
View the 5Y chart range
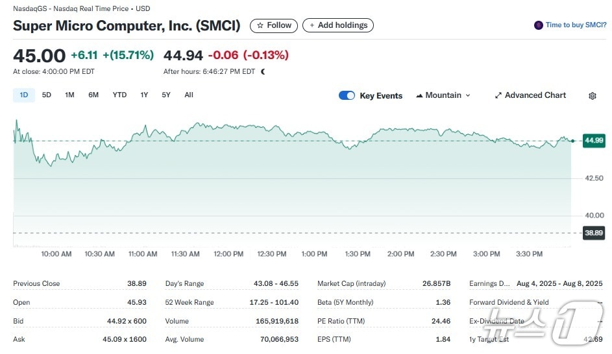[x=166, y=95]
